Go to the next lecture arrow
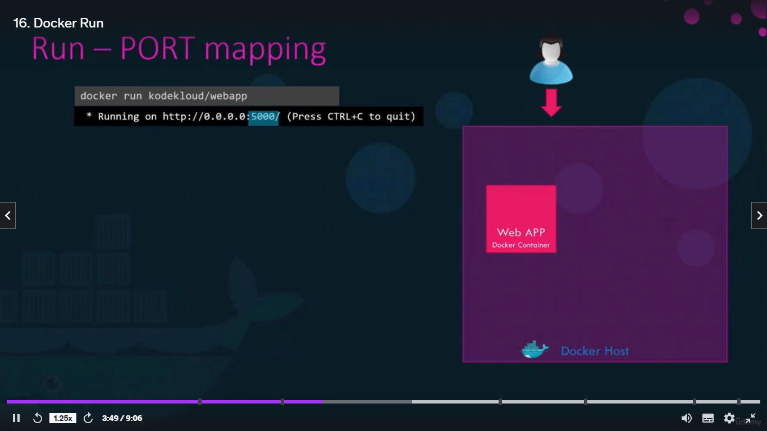 (759, 215)
